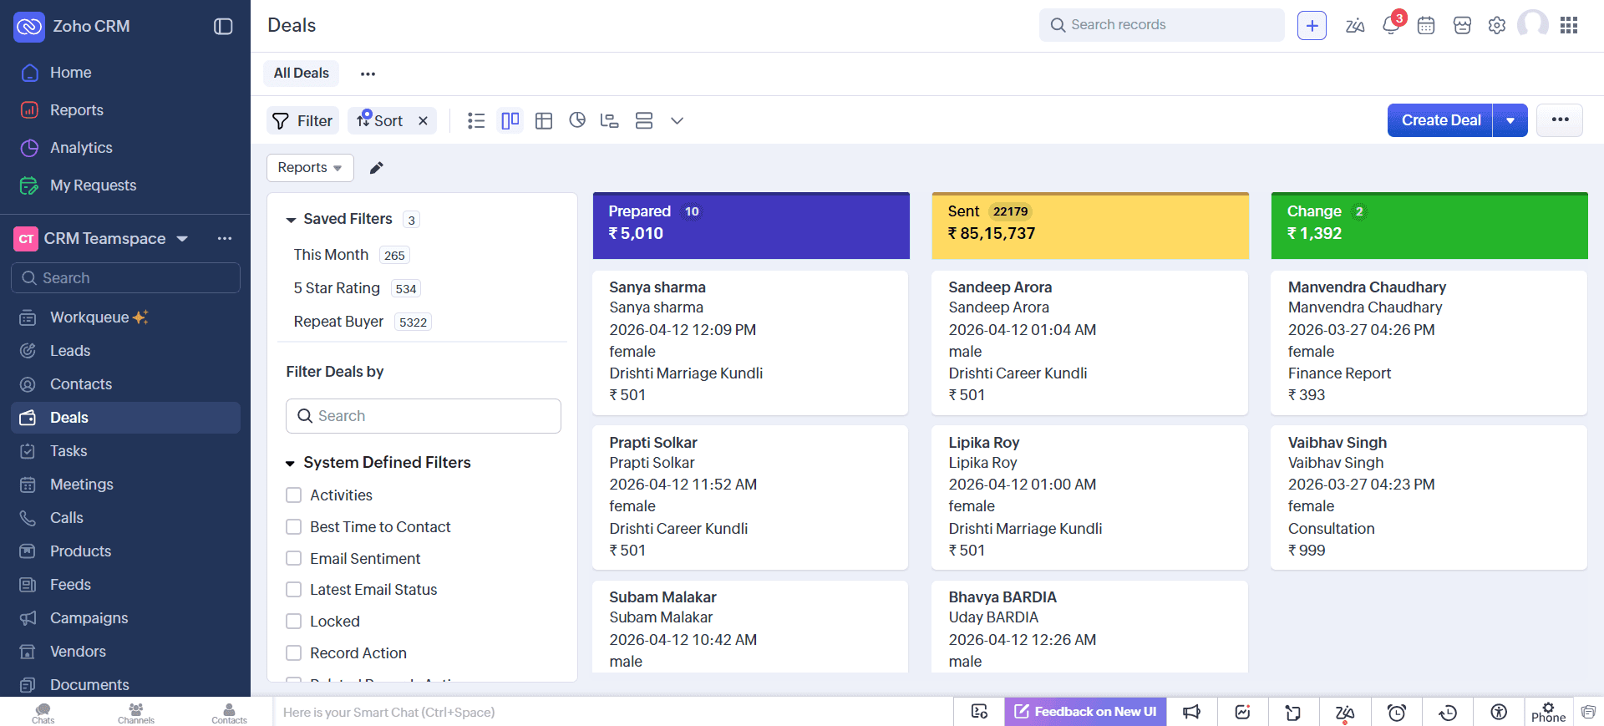The height and width of the screenshot is (726, 1604).
Task: Collapse the sidebar with the panel toggle icon
Action: click(223, 26)
